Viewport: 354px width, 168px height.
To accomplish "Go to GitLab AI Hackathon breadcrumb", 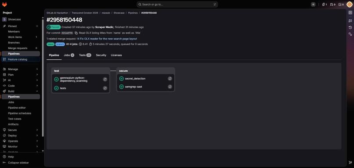I will (x=58, y=13).
